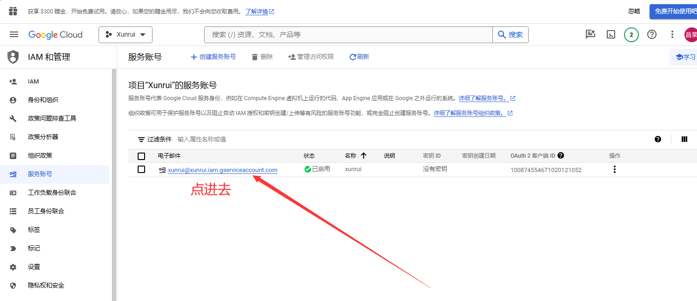The height and width of the screenshot is (301, 697).
Task: Sort by the 名称 column arrow
Action: (364, 155)
